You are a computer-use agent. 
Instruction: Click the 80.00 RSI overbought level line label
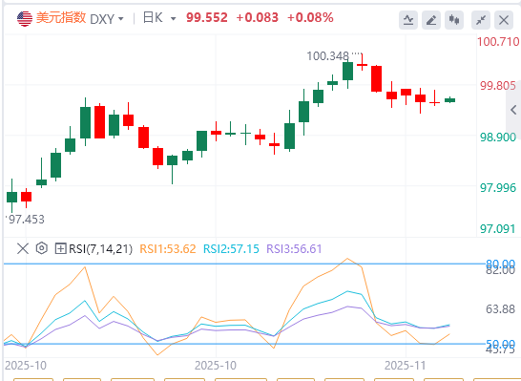point(500,265)
